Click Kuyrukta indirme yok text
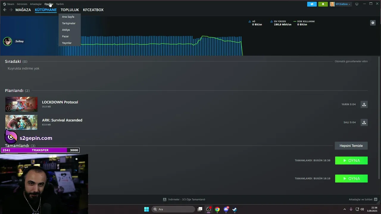The image size is (381, 214). pos(24,69)
